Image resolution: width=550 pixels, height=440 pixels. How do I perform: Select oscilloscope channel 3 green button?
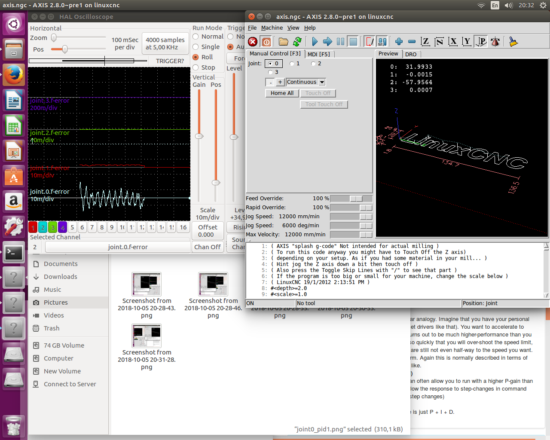(x=52, y=227)
